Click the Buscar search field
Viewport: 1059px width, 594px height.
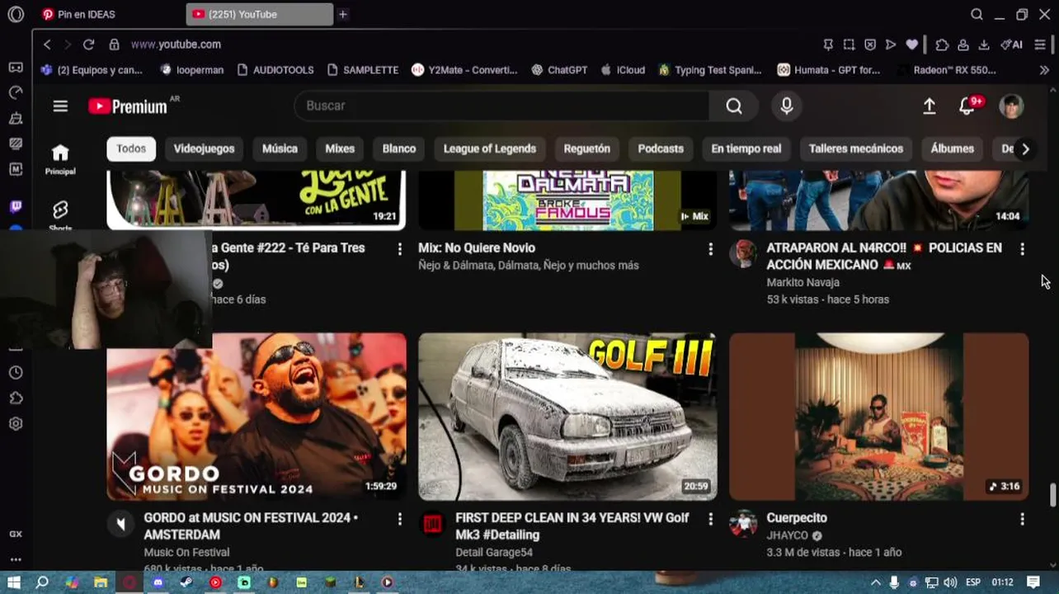(x=501, y=106)
